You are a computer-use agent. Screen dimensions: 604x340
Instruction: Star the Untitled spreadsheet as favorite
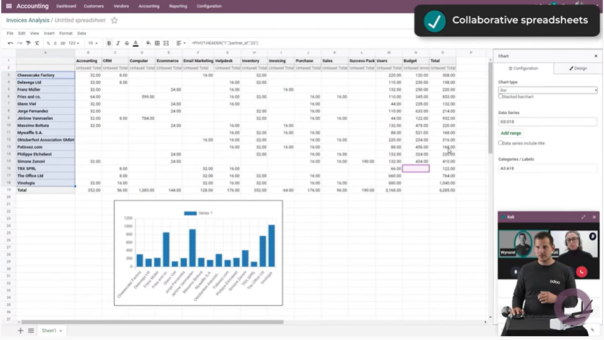(114, 21)
